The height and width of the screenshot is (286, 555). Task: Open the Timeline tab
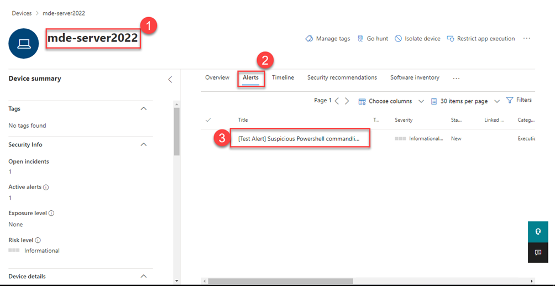click(283, 77)
